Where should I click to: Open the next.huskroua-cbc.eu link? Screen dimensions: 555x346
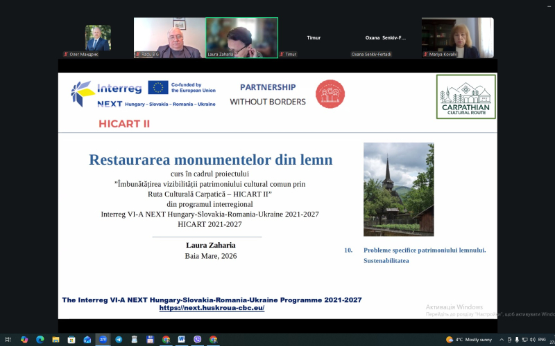point(212,308)
